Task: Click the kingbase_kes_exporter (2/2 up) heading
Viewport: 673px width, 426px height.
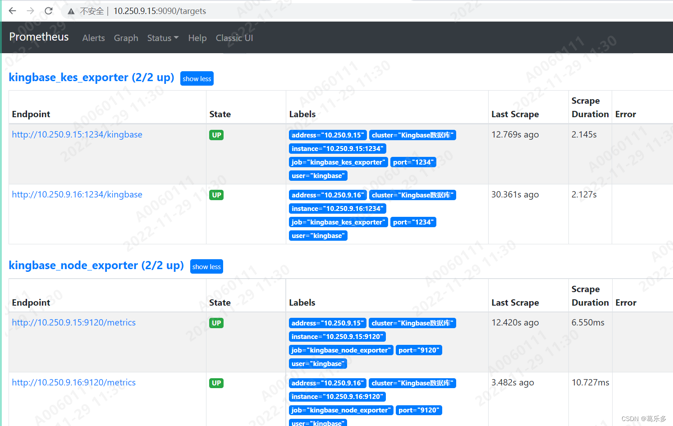Action: click(92, 78)
